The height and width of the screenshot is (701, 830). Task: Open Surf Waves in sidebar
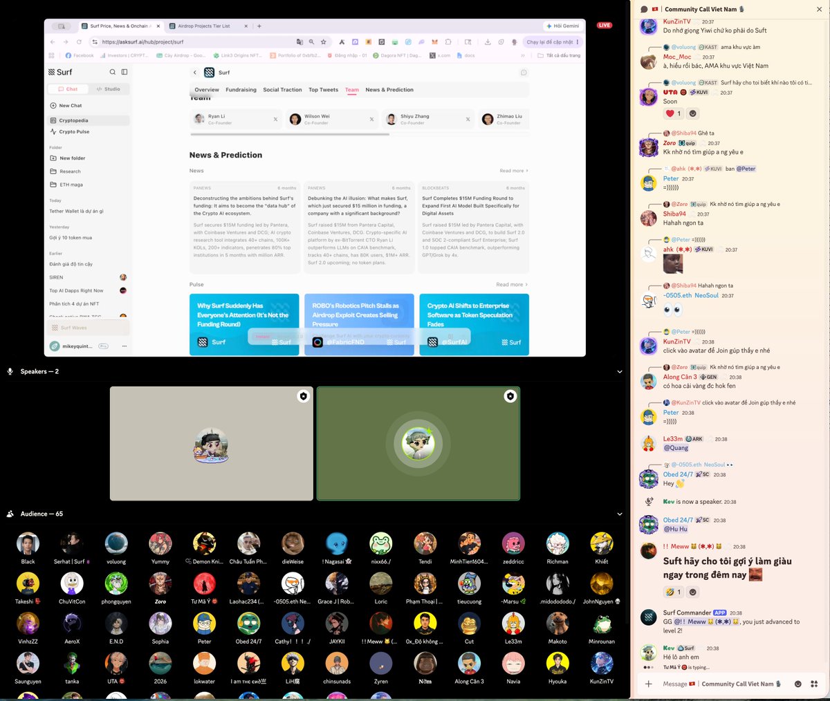(89, 328)
